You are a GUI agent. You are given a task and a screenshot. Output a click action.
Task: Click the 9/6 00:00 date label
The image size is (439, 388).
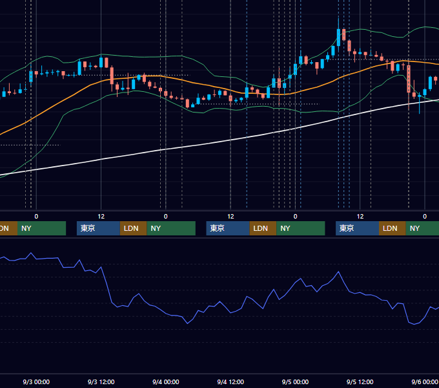point(424,382)
